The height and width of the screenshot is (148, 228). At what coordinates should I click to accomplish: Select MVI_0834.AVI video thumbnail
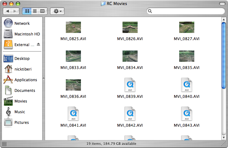(130, 56)
